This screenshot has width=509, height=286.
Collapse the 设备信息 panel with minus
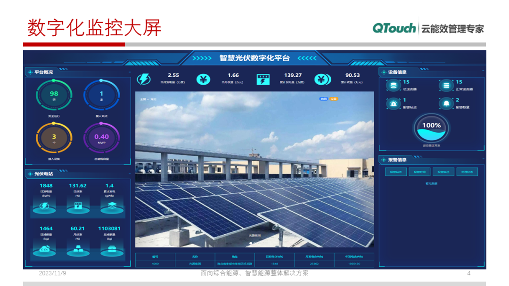click(x=484, y=71)
